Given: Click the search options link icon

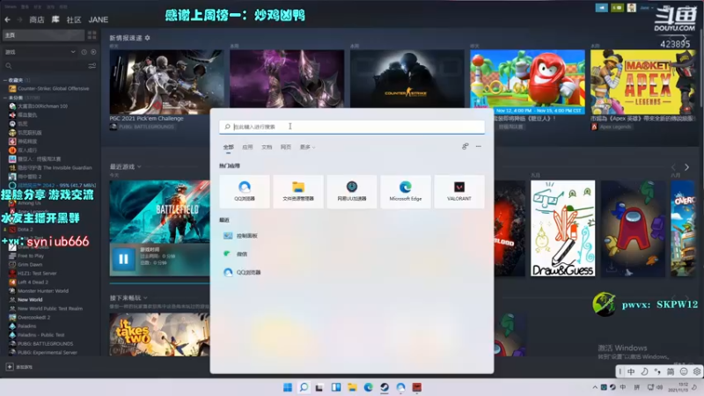Looking at the screenshot, I should click(x=466, y=146).
